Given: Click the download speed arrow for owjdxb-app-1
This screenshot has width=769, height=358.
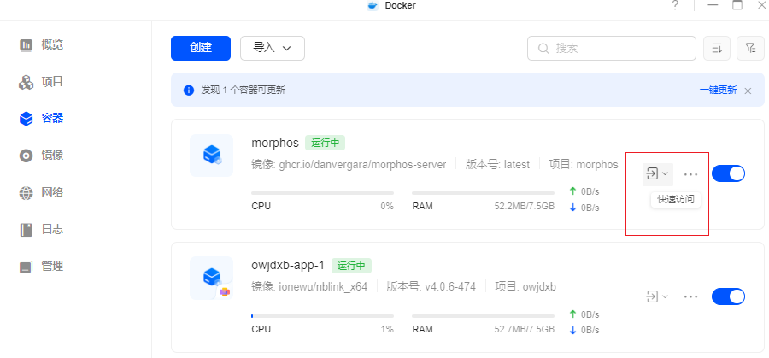Looking at the screenshot, I should click(x=572, y=330).
